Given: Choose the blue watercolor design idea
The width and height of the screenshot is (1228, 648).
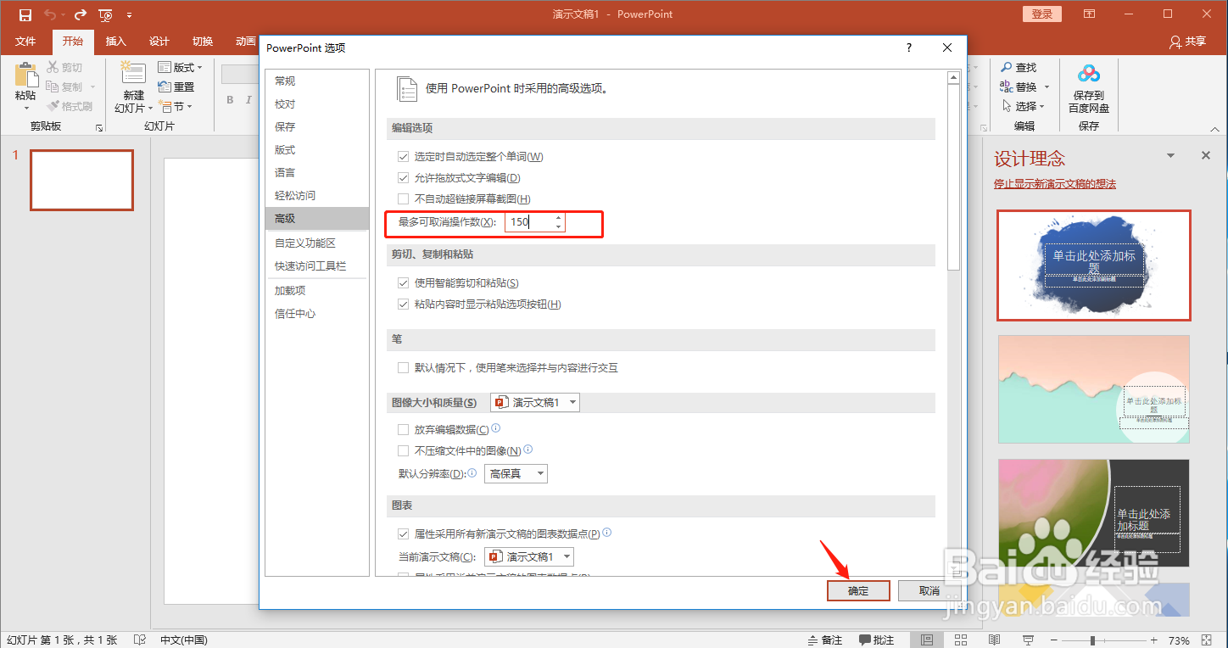Looking at the screenshot, I should [x=1094, y=265].
